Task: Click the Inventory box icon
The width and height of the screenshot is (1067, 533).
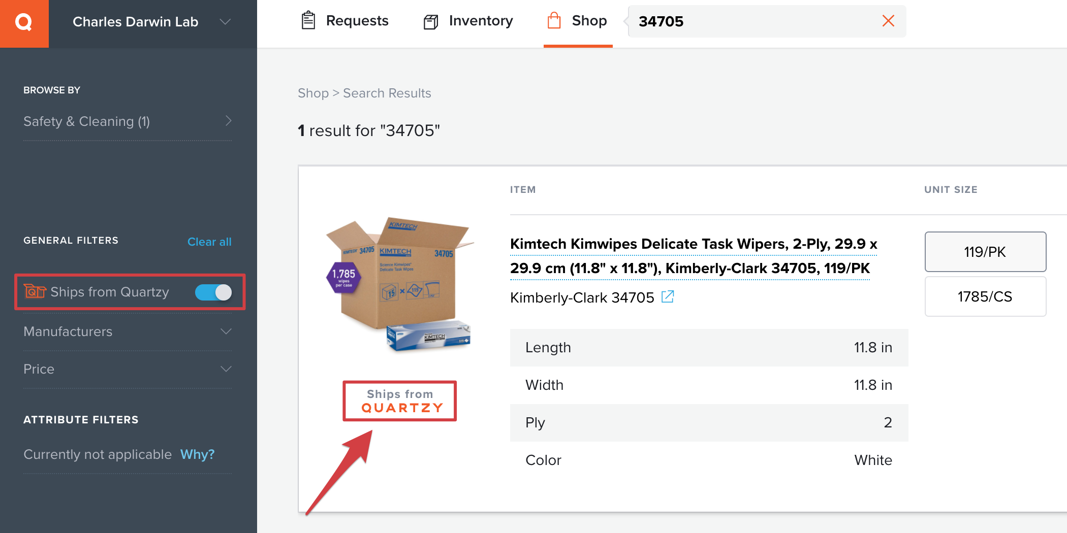Action: pos(431,22)
